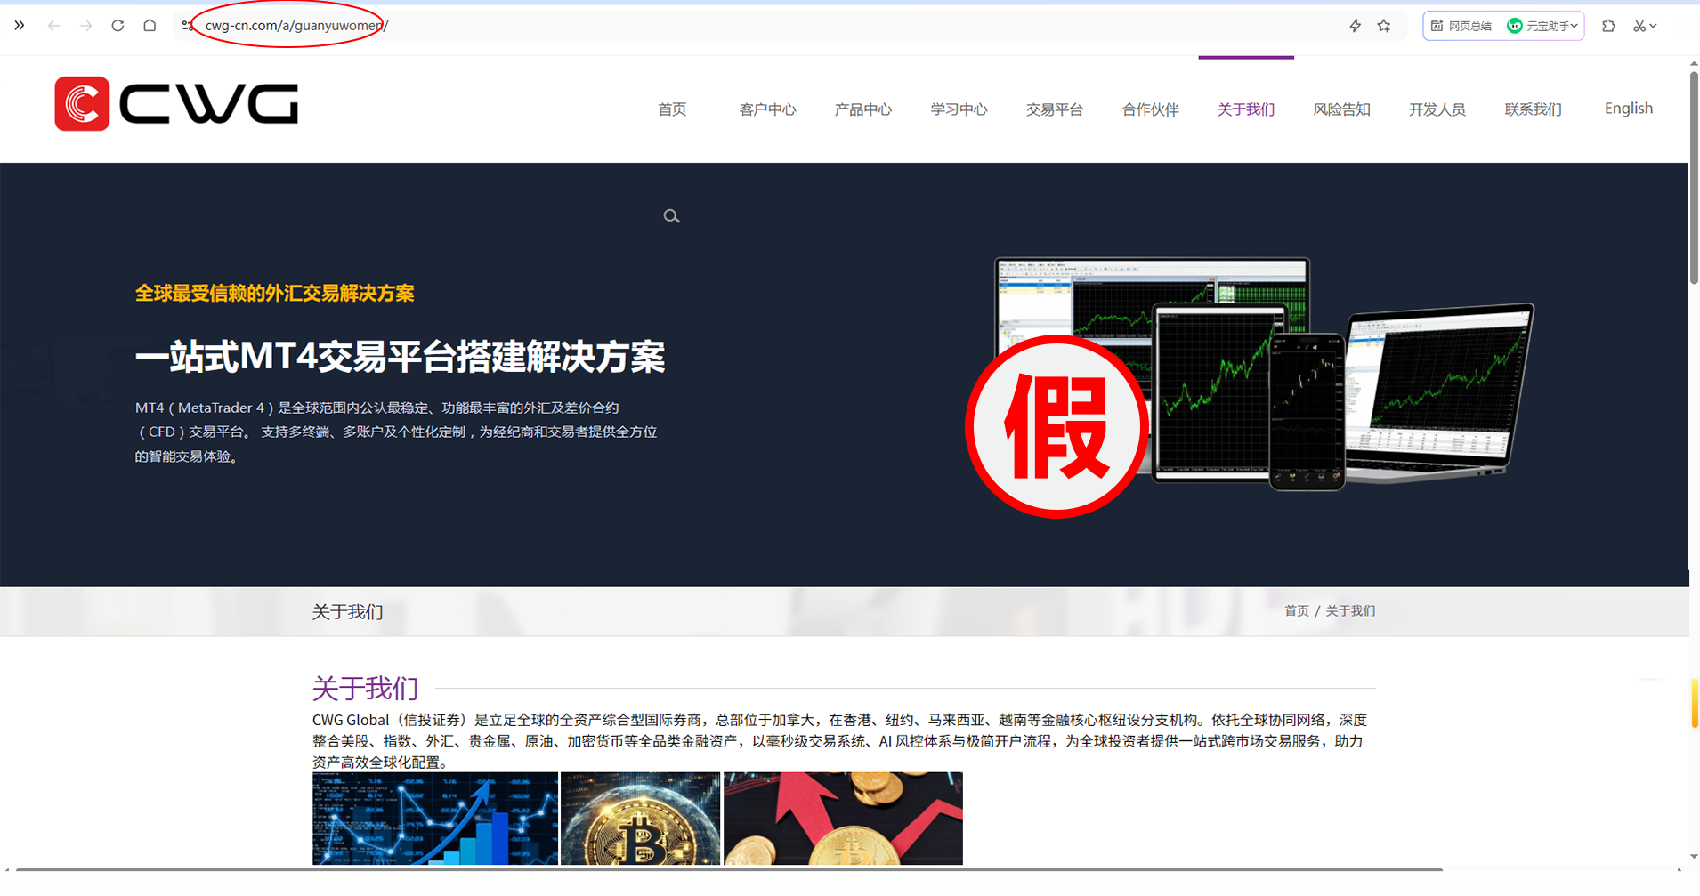
Task: Open the 合作伙伴 menu item
Action: point(1150,109)
